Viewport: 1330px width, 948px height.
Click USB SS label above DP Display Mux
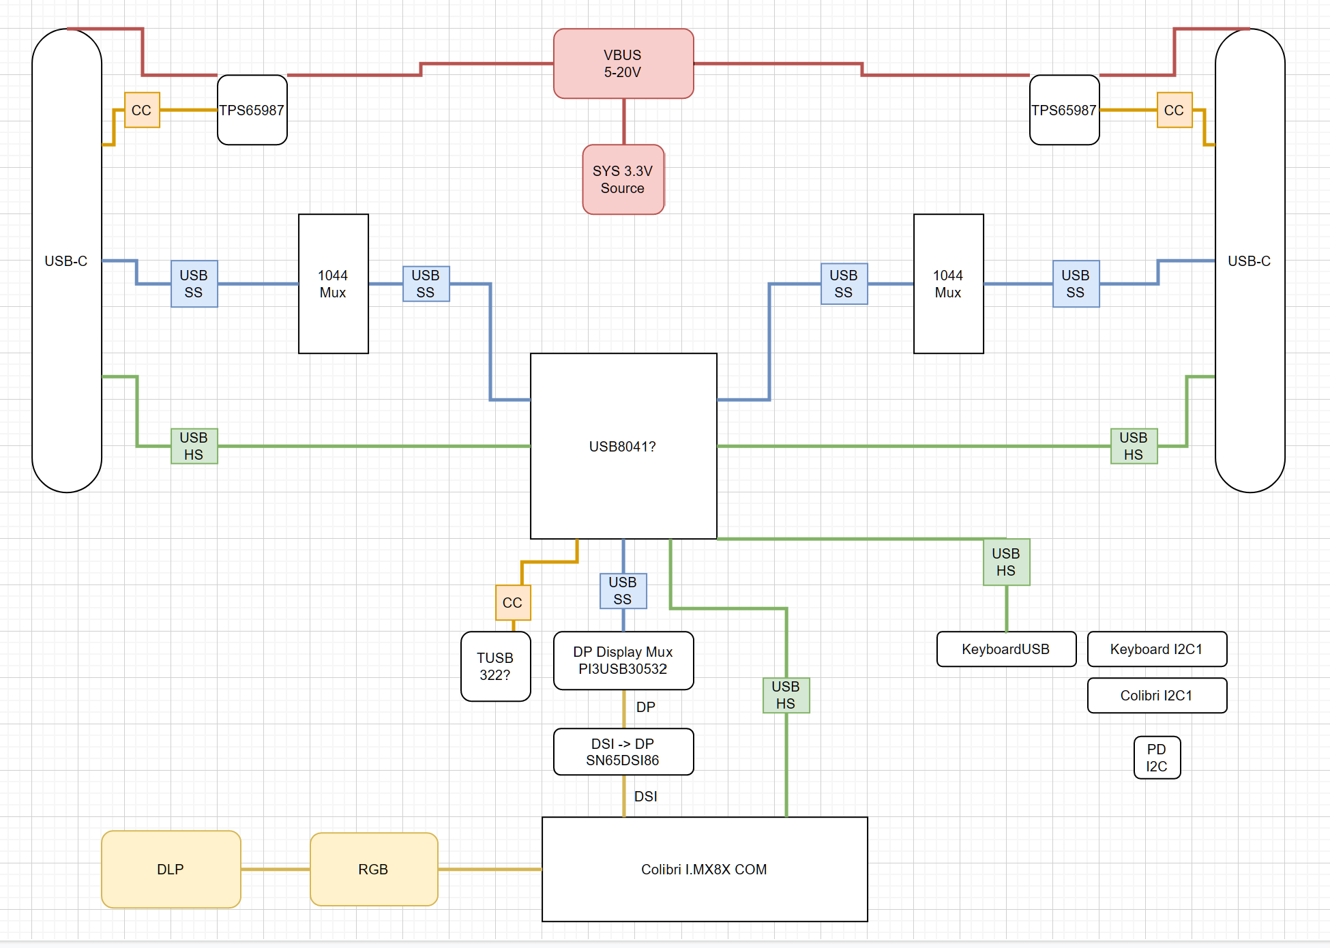623,591
